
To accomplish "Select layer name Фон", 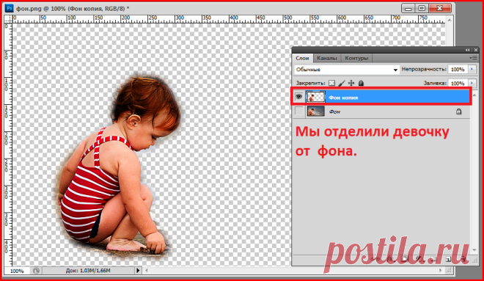I will pos(334,112).
